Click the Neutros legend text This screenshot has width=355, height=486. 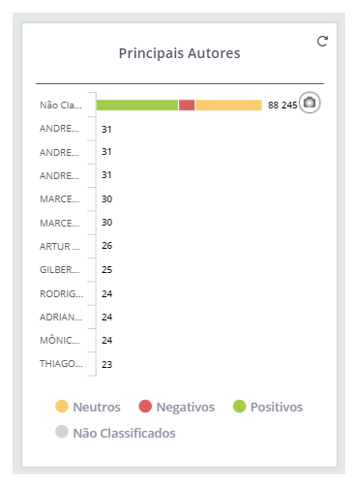click(x=97, y=408)
